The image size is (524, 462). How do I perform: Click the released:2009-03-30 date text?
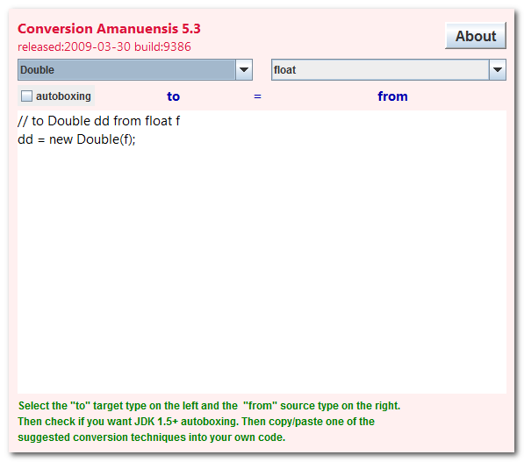point(74,46)
